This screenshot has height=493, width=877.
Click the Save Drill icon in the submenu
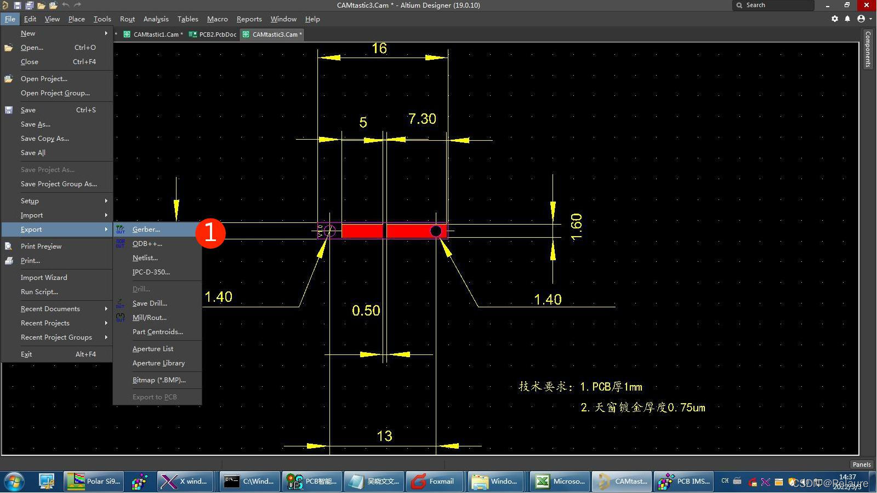[x=121, y=303]
